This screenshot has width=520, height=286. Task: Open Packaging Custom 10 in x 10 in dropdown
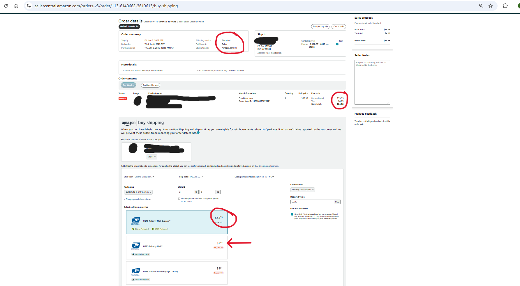138,192
